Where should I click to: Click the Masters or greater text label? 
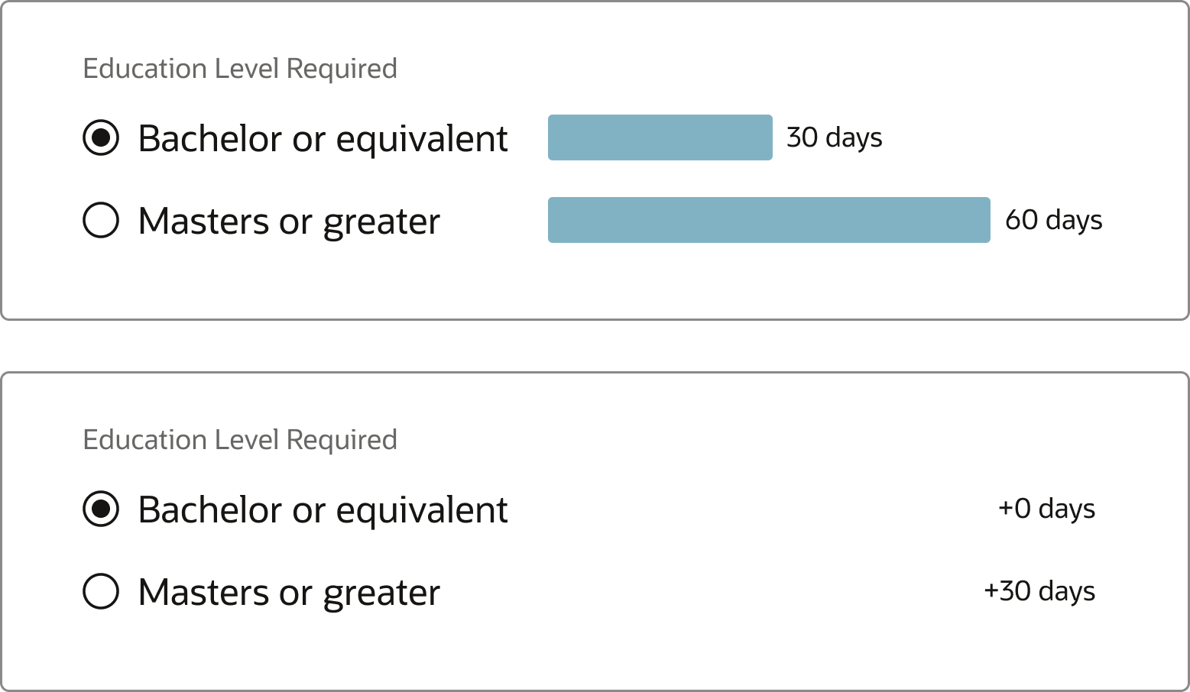[x=288, y=221]
